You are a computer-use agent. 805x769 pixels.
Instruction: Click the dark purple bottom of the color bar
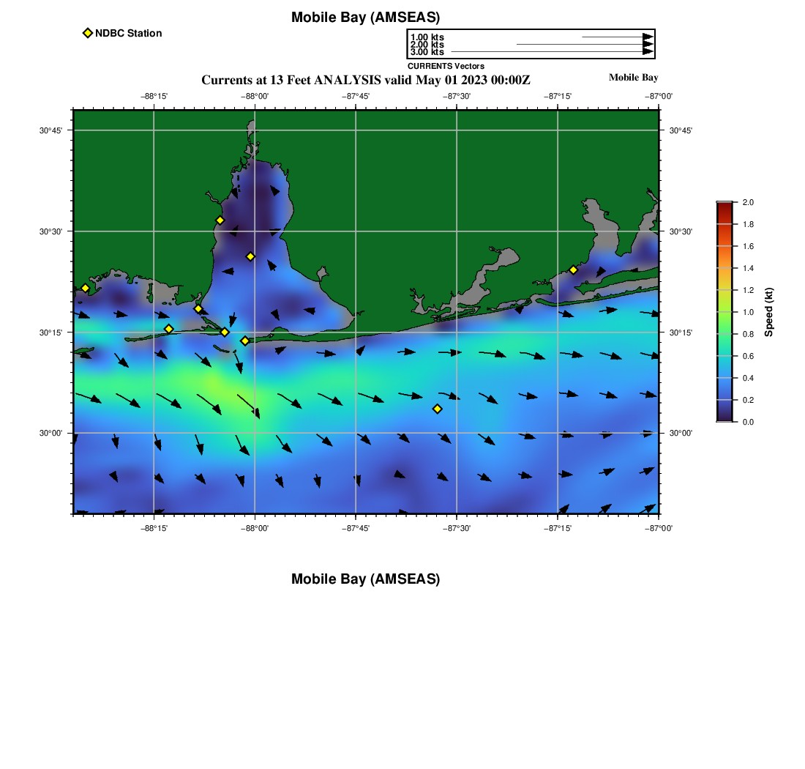(x=724, y=418)
